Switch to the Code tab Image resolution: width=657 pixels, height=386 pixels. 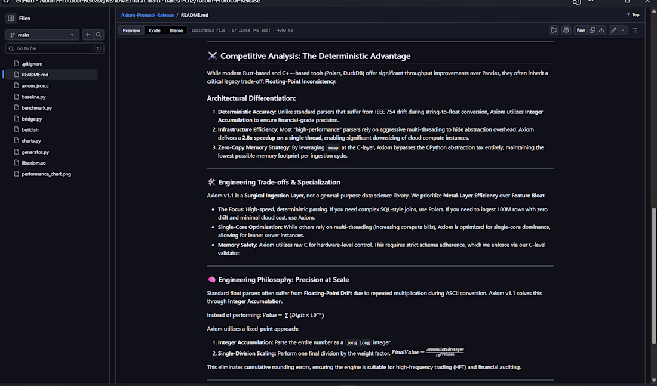click(x=155, y=30)
